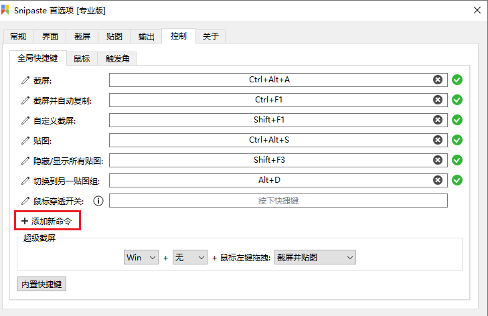Click the pencil icon beside 截屏

pos(25,80)
